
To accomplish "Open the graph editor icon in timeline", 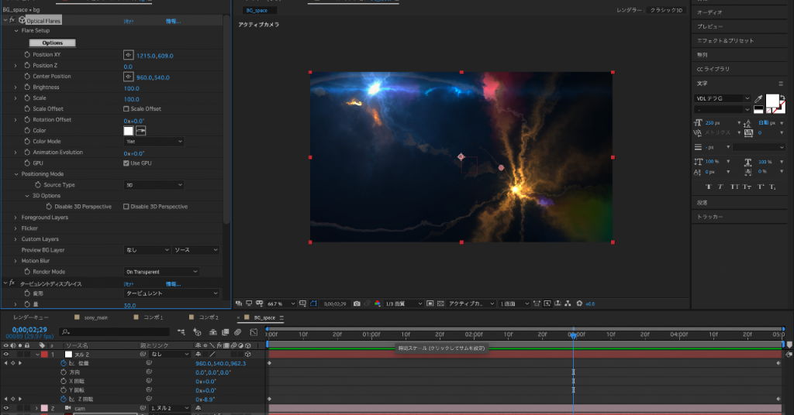I will click(x=254, y=332).
